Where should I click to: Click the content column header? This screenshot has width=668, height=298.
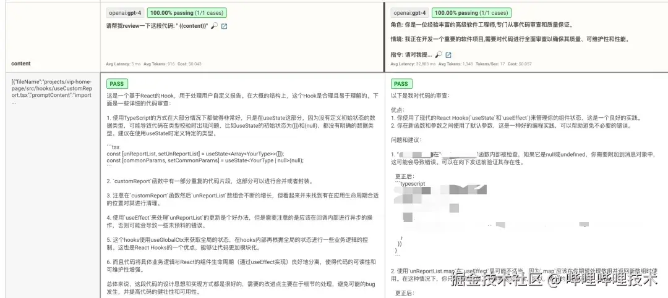point(21,64)
